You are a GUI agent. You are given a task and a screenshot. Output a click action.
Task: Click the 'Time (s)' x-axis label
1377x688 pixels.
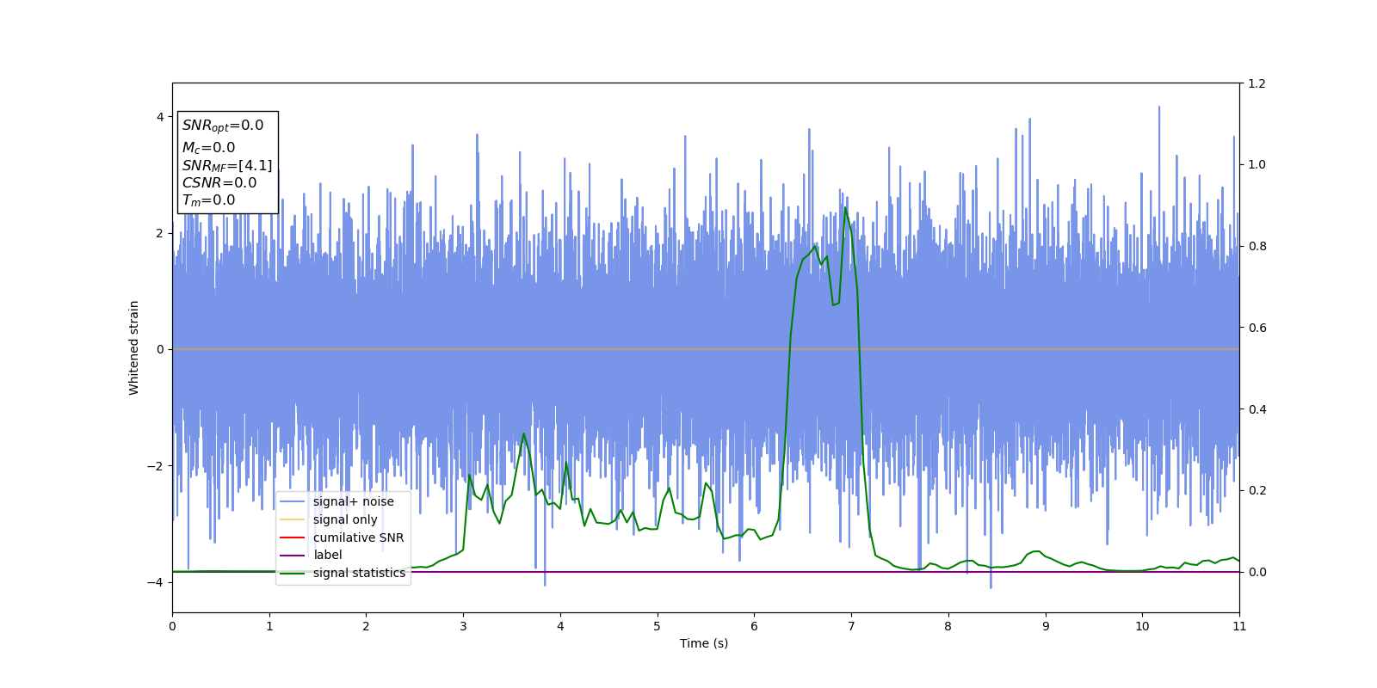click(704, 643)
